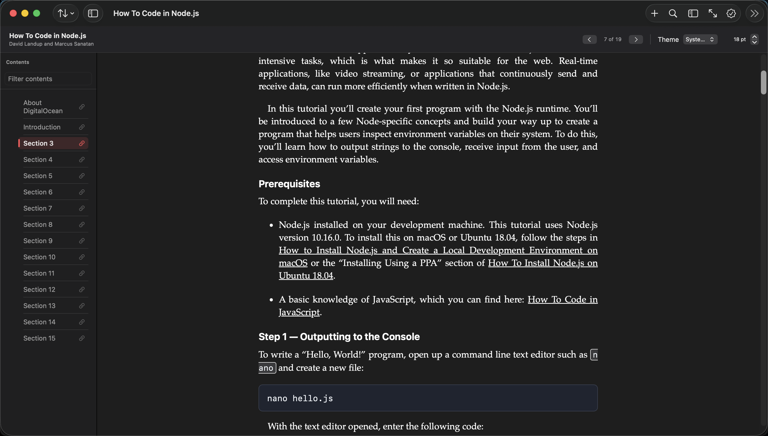Toggle the sidebar panel button
Image resolution: width=768 pixels, height=436 pixels.
click(93, 13)
